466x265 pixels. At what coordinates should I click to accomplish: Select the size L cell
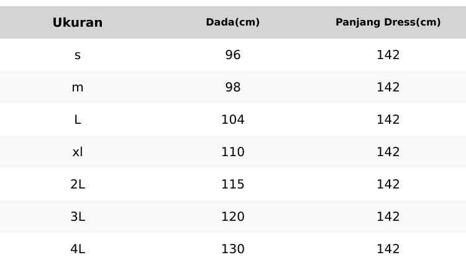(78, 119)
